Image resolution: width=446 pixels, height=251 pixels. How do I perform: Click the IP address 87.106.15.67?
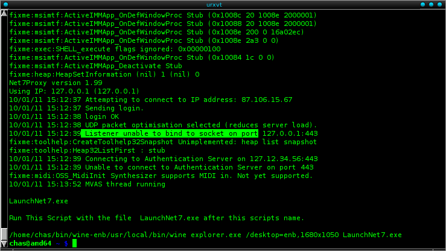(x=267, y=100)
